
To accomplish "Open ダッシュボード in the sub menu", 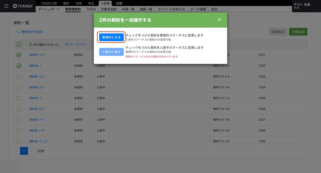I will [x=49, y=9].
